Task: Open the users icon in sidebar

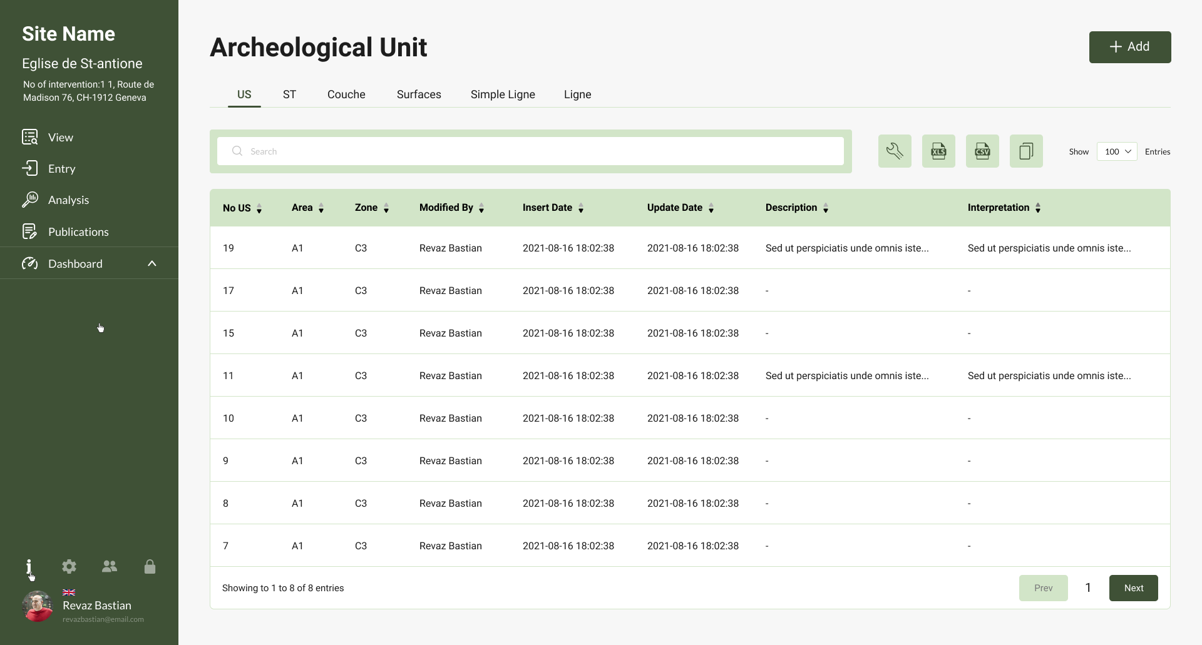Action: [x=110, y=567]
